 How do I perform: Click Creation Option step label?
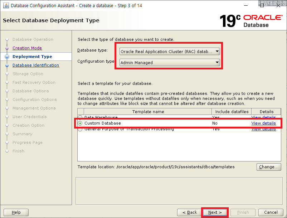pos(28,125)
